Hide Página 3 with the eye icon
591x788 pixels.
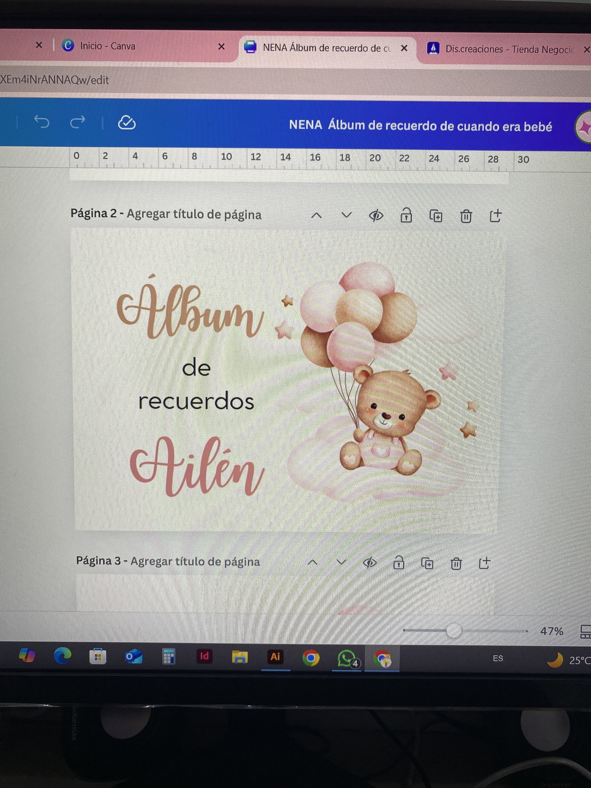370,563
